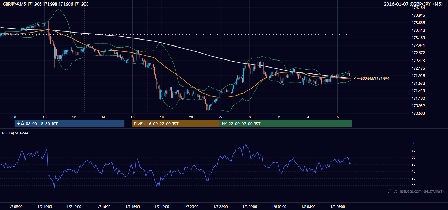Click hour label 0 under the price chart

(x=250, y=117)
